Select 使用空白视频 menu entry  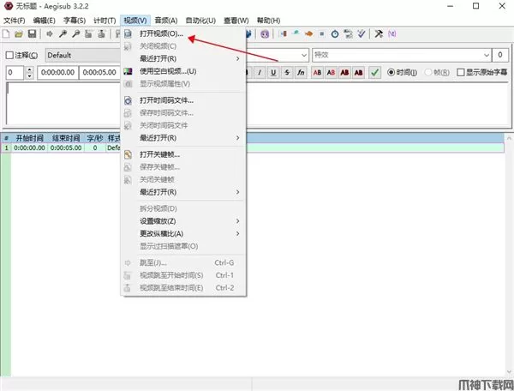168,71
